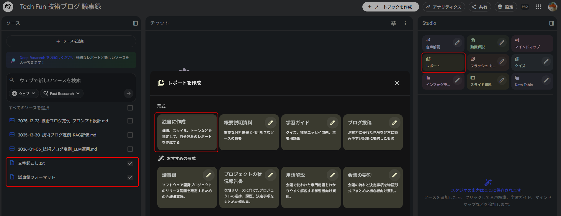561x216 pixels.
Task: Collapse the Studio panel using its sidebar icon
Action: [551, 23]
